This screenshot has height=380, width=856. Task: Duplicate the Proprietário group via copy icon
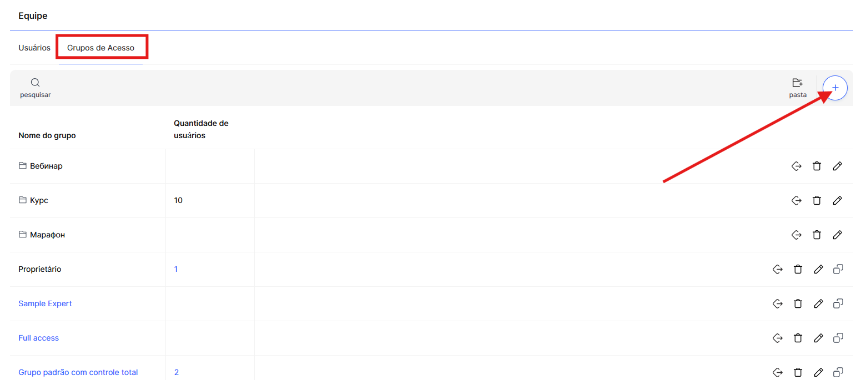[x=838, y=269]
